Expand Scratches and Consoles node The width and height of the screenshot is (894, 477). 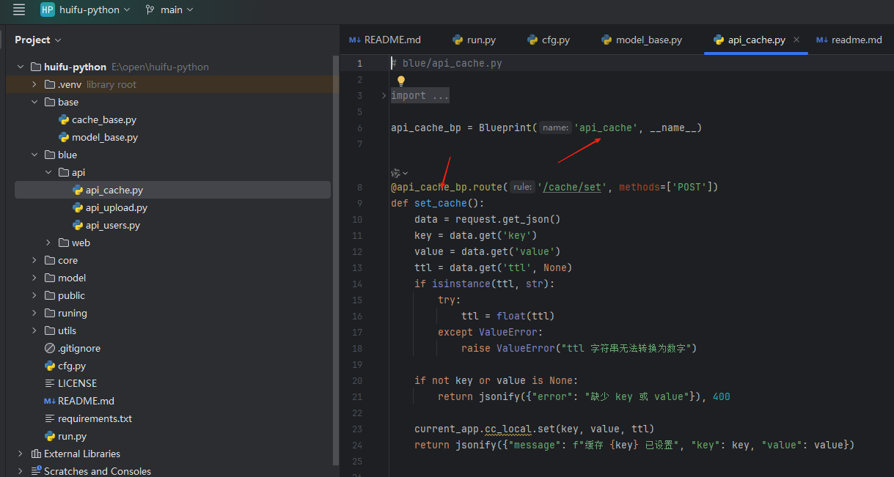point(21,471)
